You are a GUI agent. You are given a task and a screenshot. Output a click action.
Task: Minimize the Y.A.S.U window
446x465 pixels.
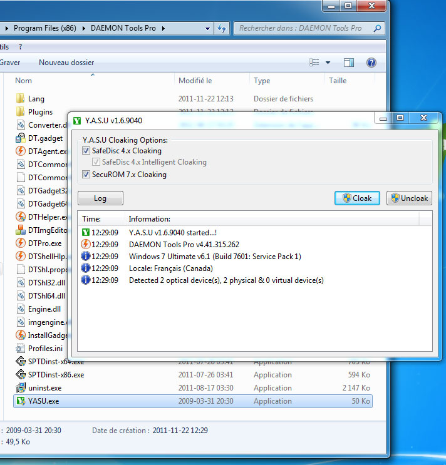point(383,119)
